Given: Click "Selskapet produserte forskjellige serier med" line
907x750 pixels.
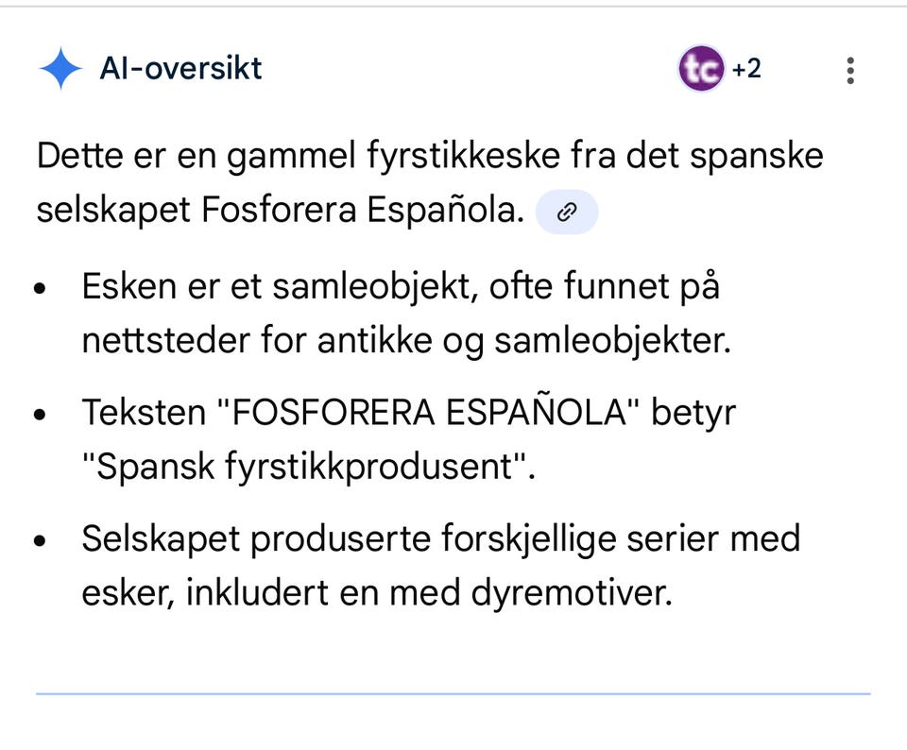Looking at the screenshot, I should (x=441, y=539).
